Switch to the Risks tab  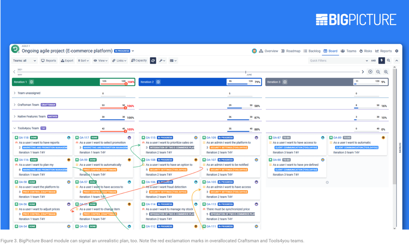pyautogui.click(x=366, y=51)
